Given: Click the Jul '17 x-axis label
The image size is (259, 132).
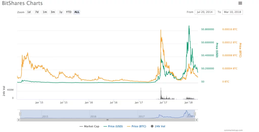Looking at the screenshot, I should coord(163,103).
